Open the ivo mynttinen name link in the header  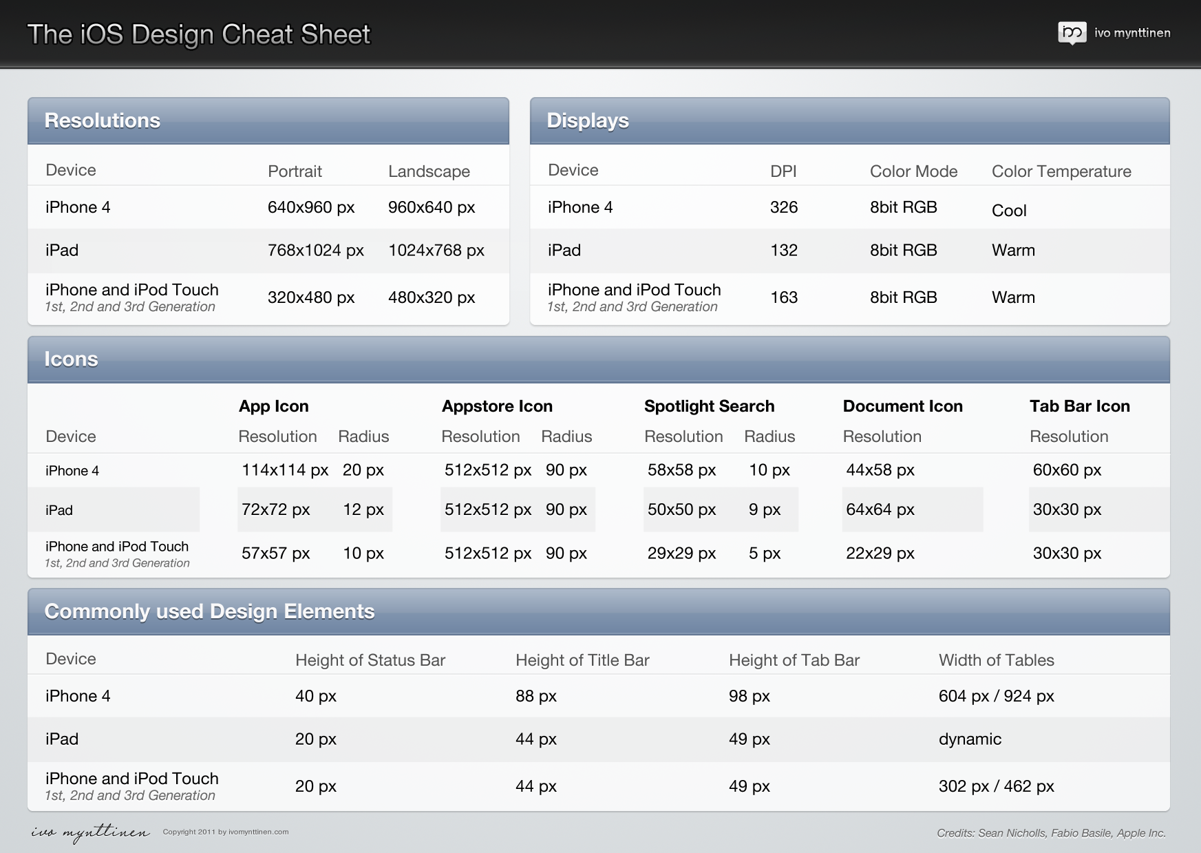1132,33
